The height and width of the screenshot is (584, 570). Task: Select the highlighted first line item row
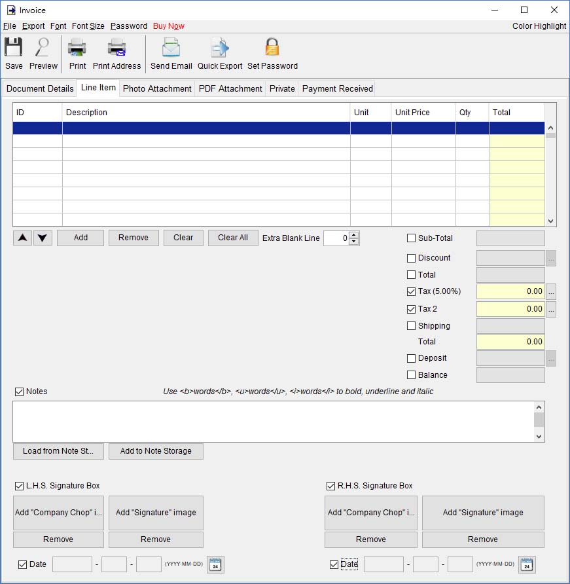click(x=279, y=128)
